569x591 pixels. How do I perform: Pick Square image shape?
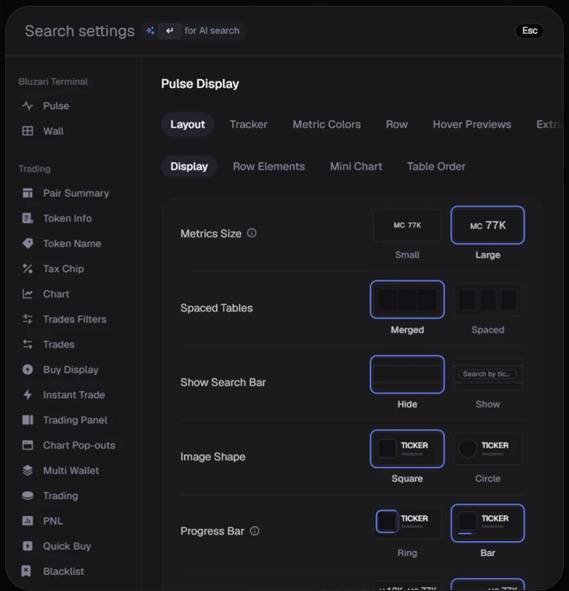(x=407, y=449)
